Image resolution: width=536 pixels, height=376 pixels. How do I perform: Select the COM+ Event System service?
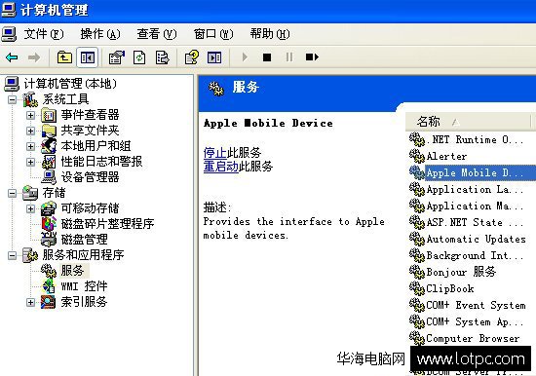pos(468,305)
